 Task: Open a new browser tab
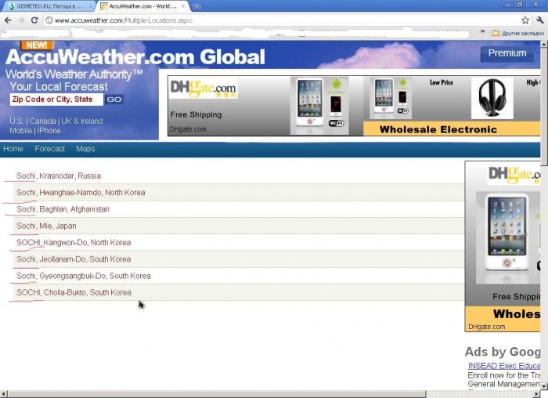pyautogui.click(x=196, y=6)
